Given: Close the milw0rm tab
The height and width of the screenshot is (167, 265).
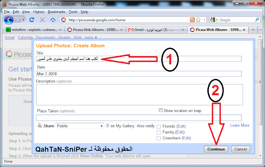Looking at the screenshot, I should [60, 30].
